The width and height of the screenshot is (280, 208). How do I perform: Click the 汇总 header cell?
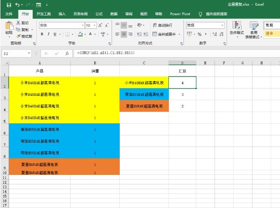(x=182, y=71)
